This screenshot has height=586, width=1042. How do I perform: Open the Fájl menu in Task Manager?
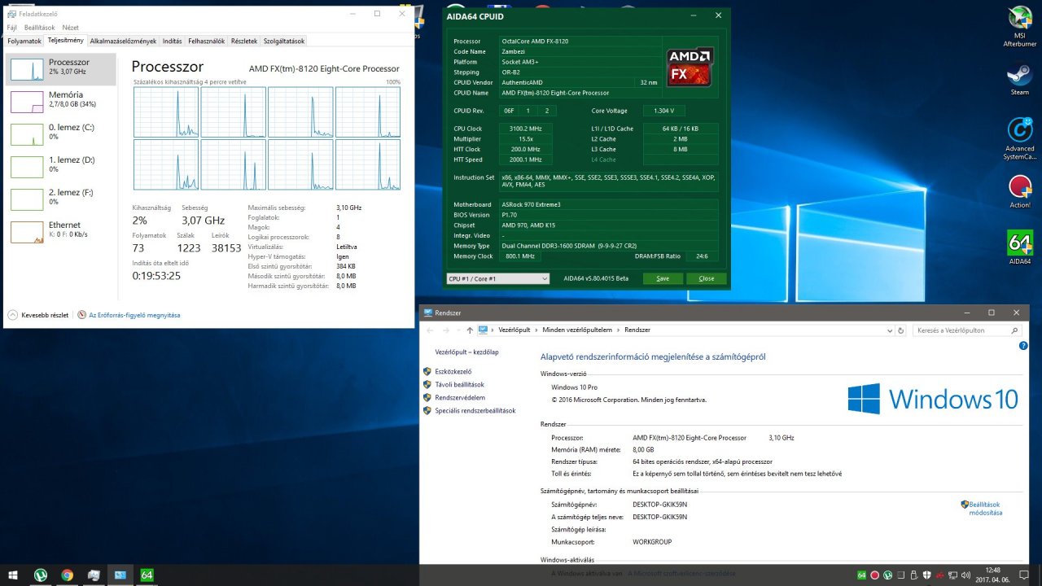(x=12, y=28)
